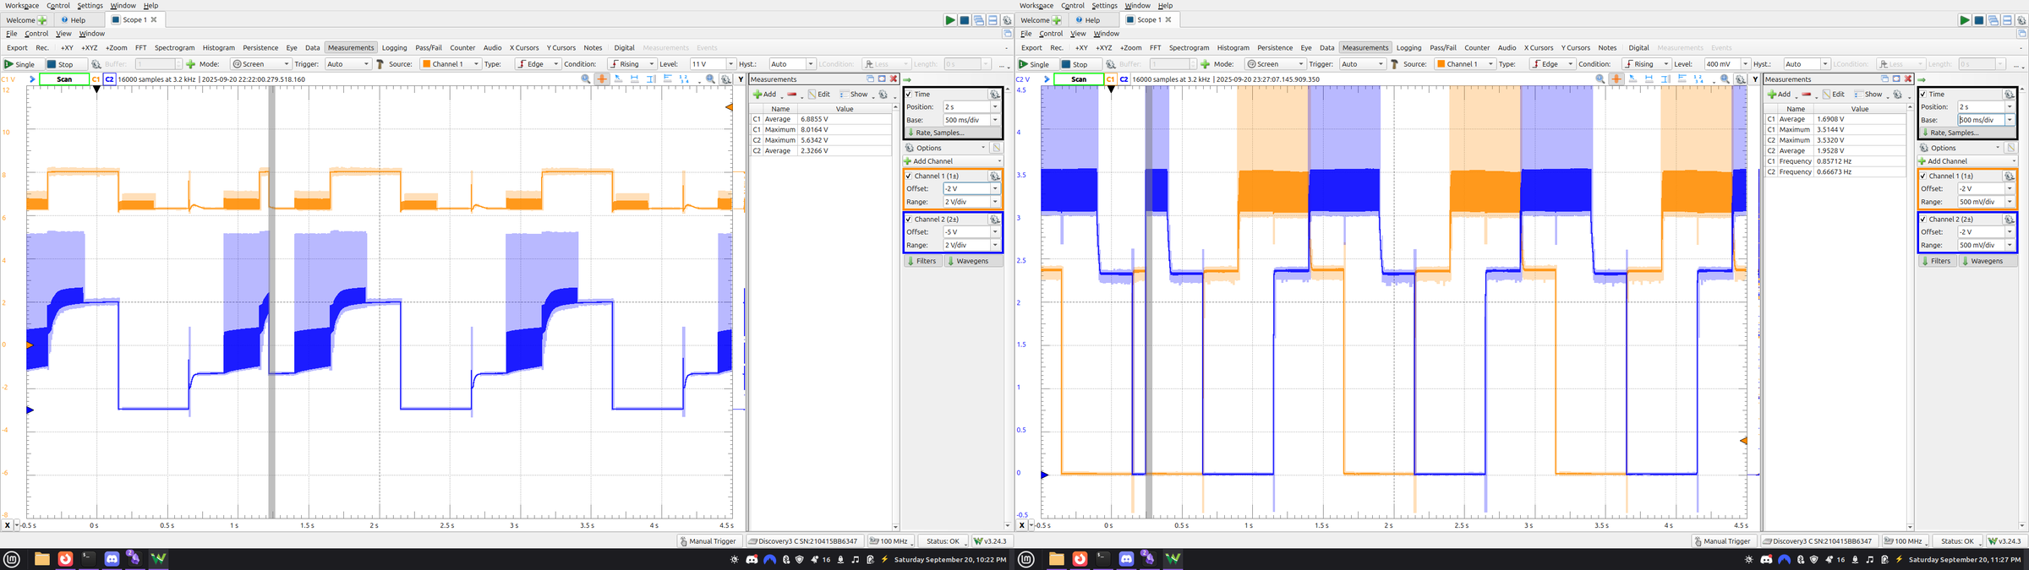Select the FFT view in the 10:22 PM window toolbar

coord(141,48)
